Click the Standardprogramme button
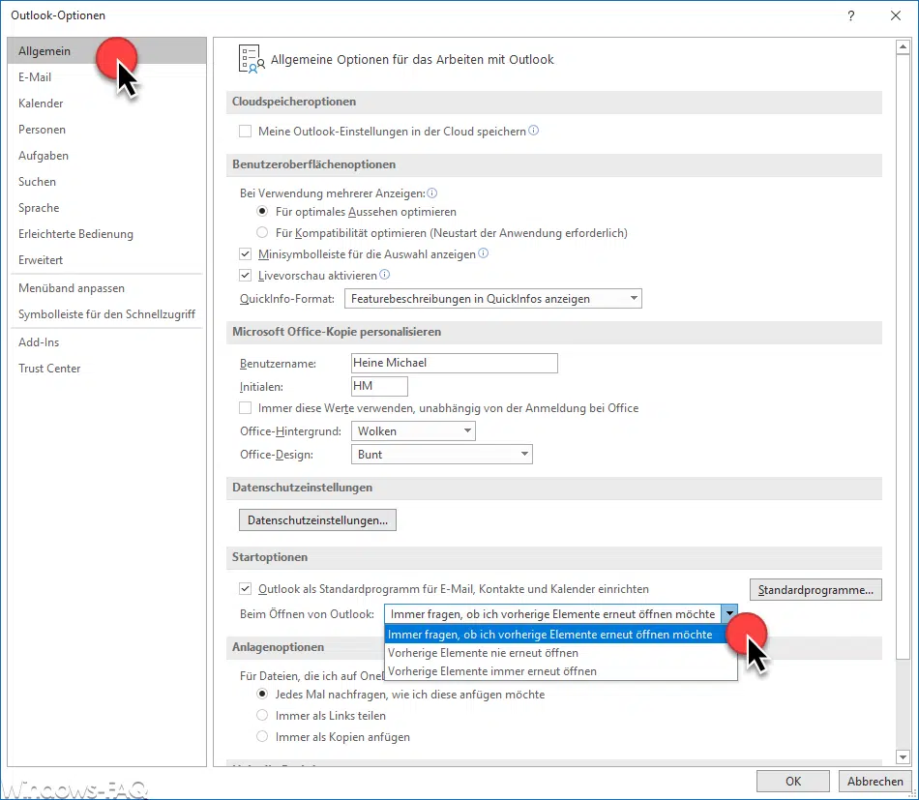The height and width of the screenshot is (800, 919). [x=815, y=589]
